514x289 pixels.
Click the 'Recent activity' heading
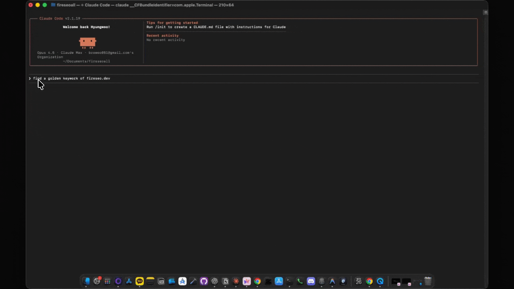coord(163,36)
